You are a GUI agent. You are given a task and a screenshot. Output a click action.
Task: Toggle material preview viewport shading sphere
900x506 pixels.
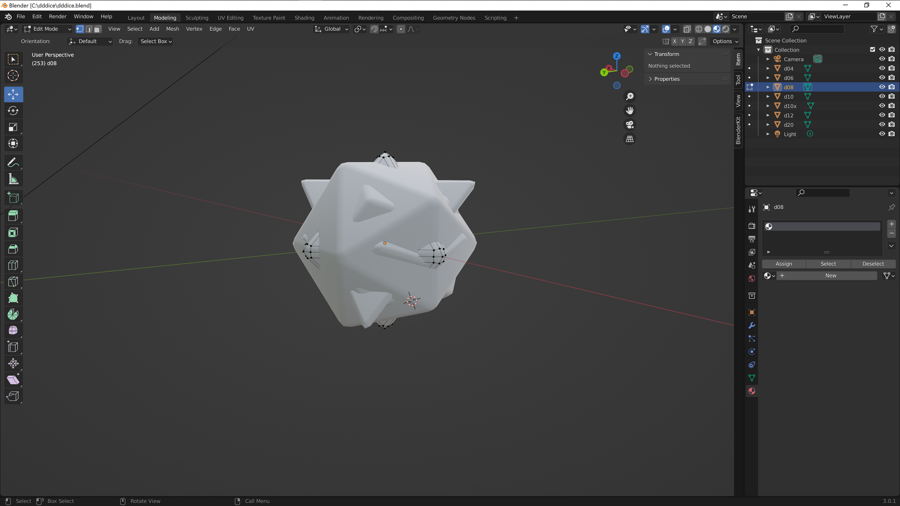point(717,29)
